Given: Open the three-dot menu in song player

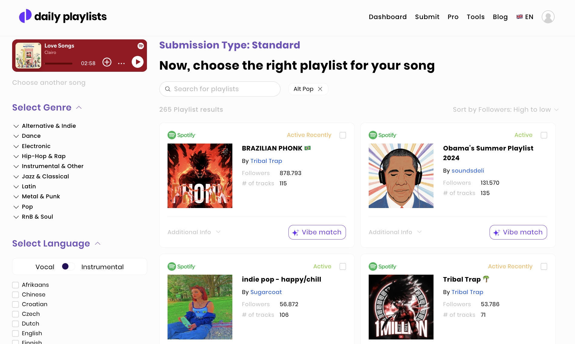Looking at the screenshot, I should (121, 63).
